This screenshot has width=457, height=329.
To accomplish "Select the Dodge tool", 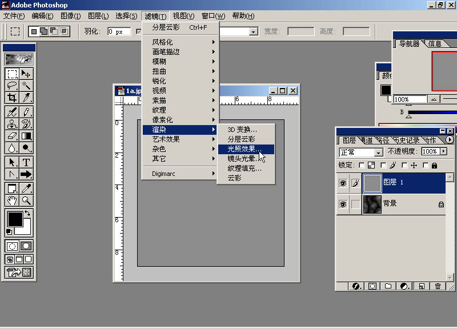I will coord(26,148).
